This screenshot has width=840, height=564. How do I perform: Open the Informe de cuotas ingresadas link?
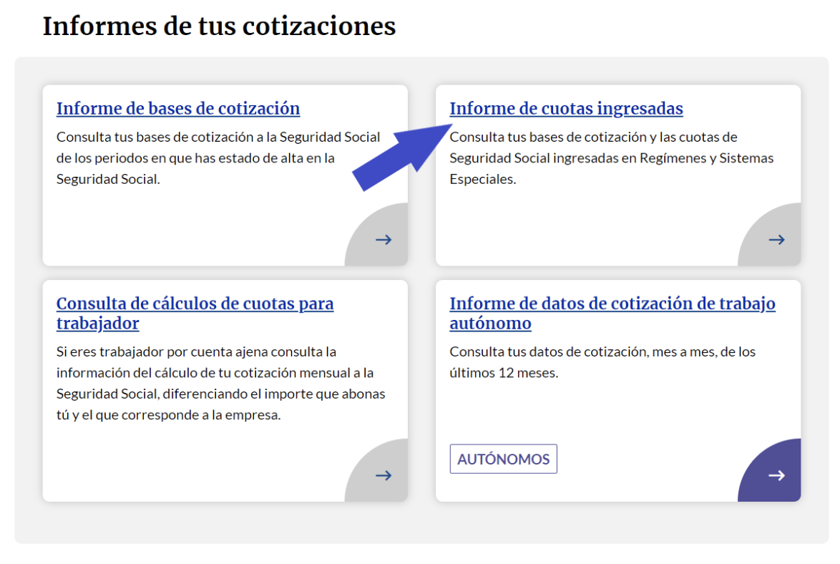(x=566, y=108)
